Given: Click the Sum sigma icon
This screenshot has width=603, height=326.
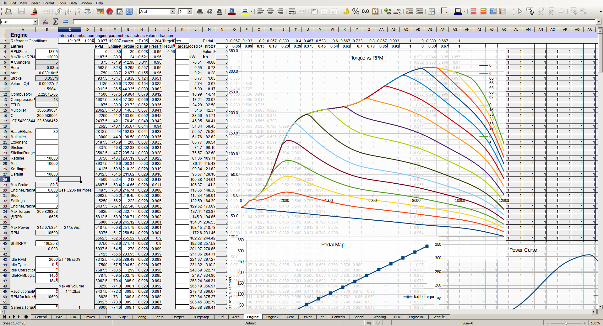Looking at the screenshot, I should [56, 22].
